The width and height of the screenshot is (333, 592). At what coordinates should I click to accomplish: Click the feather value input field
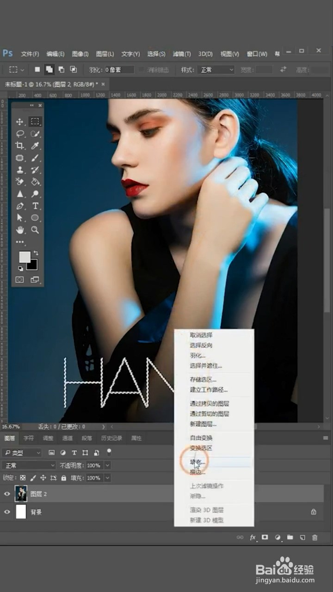pyautogui.click(x=119, y=70)
